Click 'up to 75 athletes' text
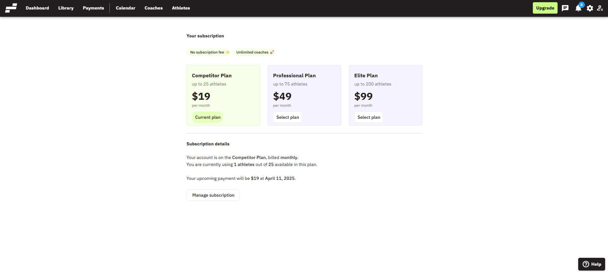608x273 pixels. tap(290, 84)
